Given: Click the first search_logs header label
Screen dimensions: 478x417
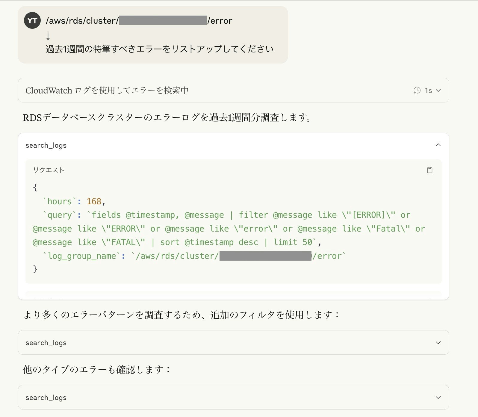Looking at the screenshot, I should pyautogui.click(x=46, y=145).
